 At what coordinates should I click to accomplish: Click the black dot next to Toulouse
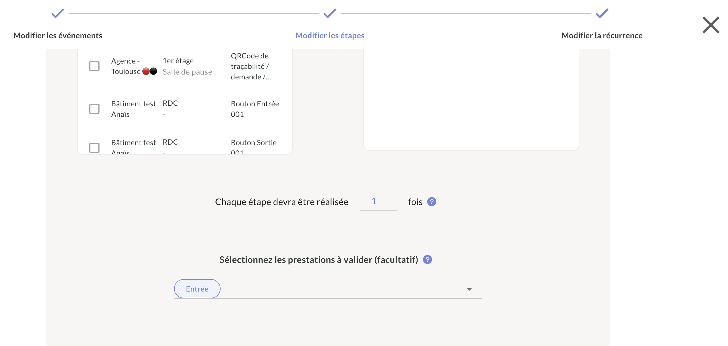pyautogui.click(x=153, y=71)
